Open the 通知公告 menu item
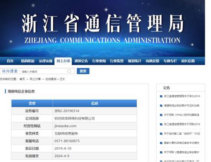The height and width of the screenshot is (162, 211). [81, 61]
